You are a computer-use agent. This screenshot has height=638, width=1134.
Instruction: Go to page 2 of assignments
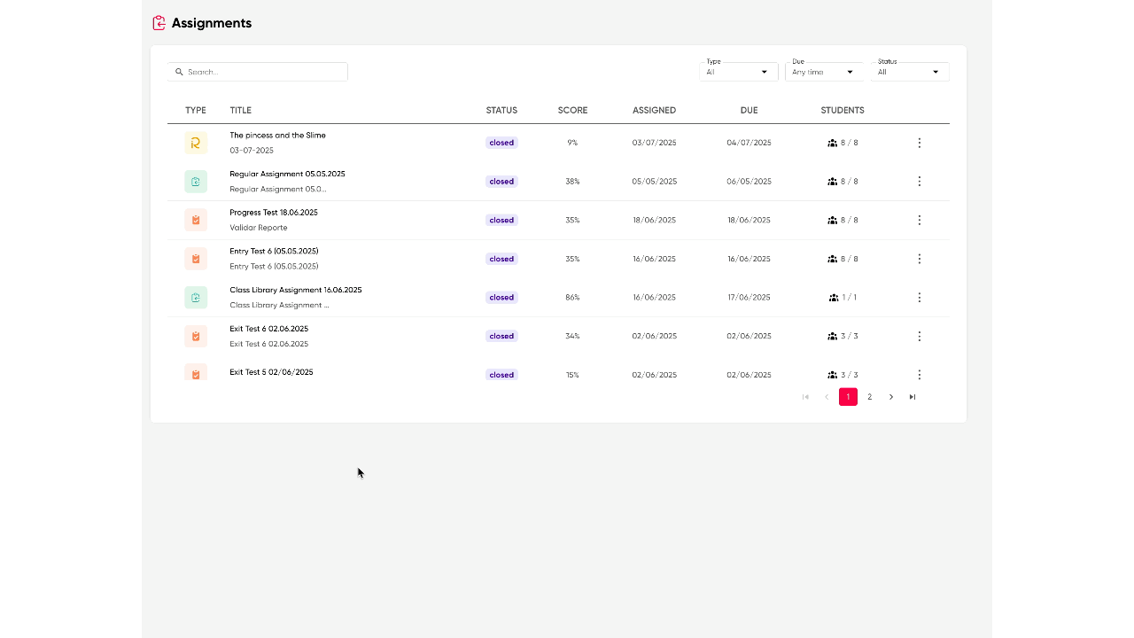[869, 397]
